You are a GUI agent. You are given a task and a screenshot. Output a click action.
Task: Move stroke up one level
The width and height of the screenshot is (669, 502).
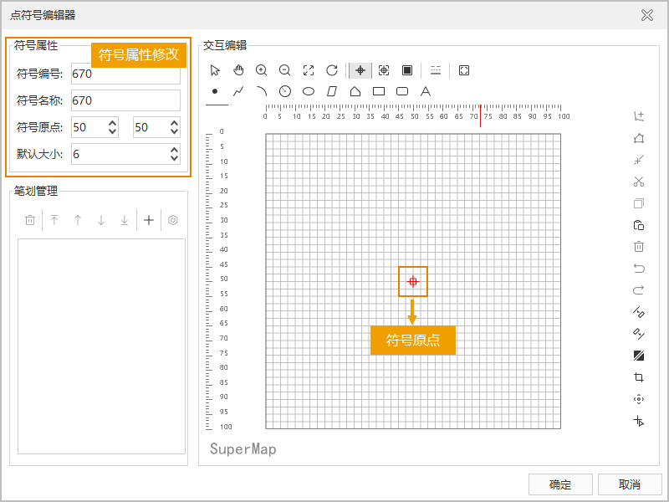click(x=78, y=220)
